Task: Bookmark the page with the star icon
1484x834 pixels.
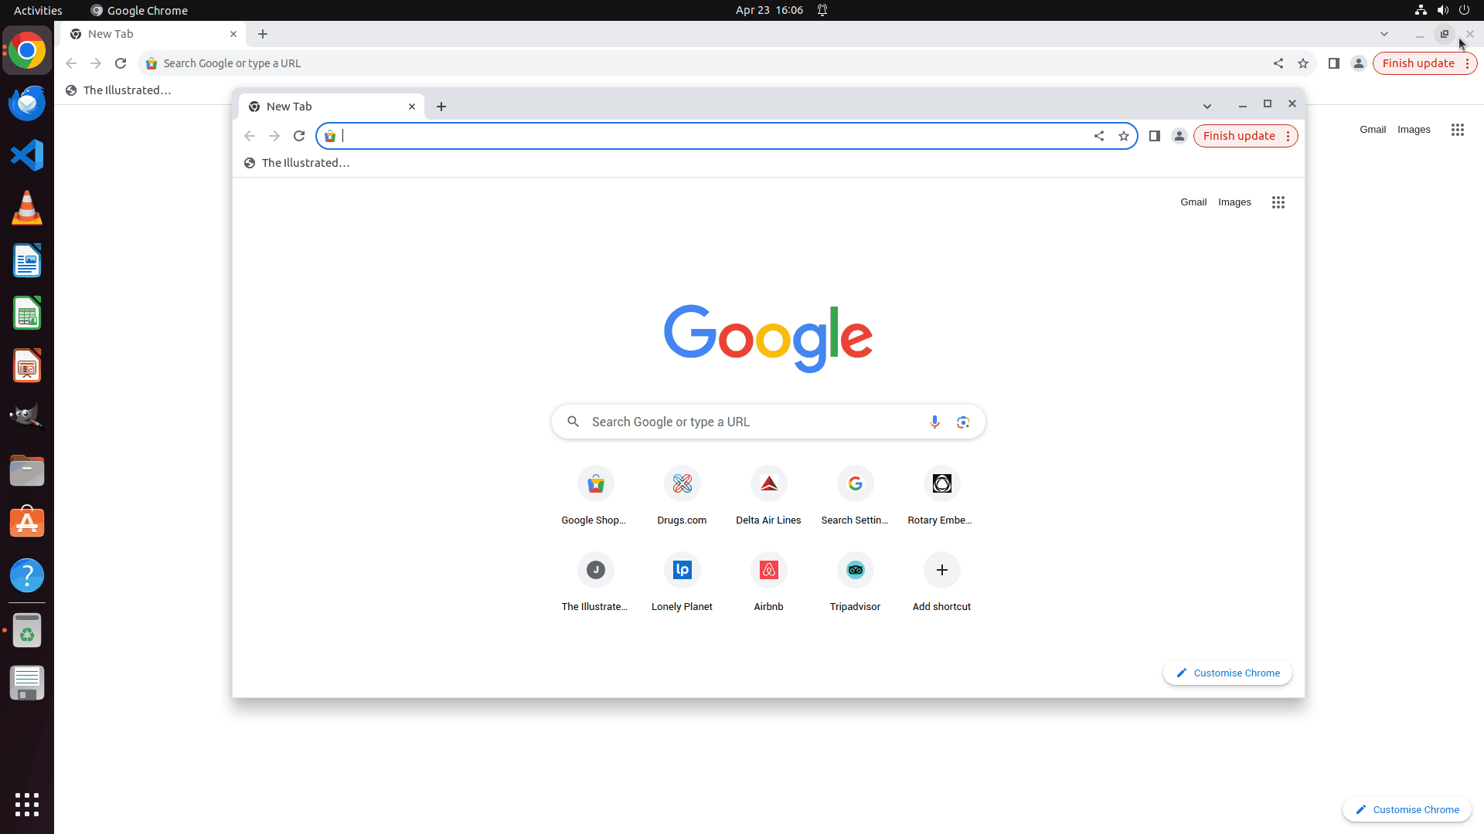Action: (1125, 136)
